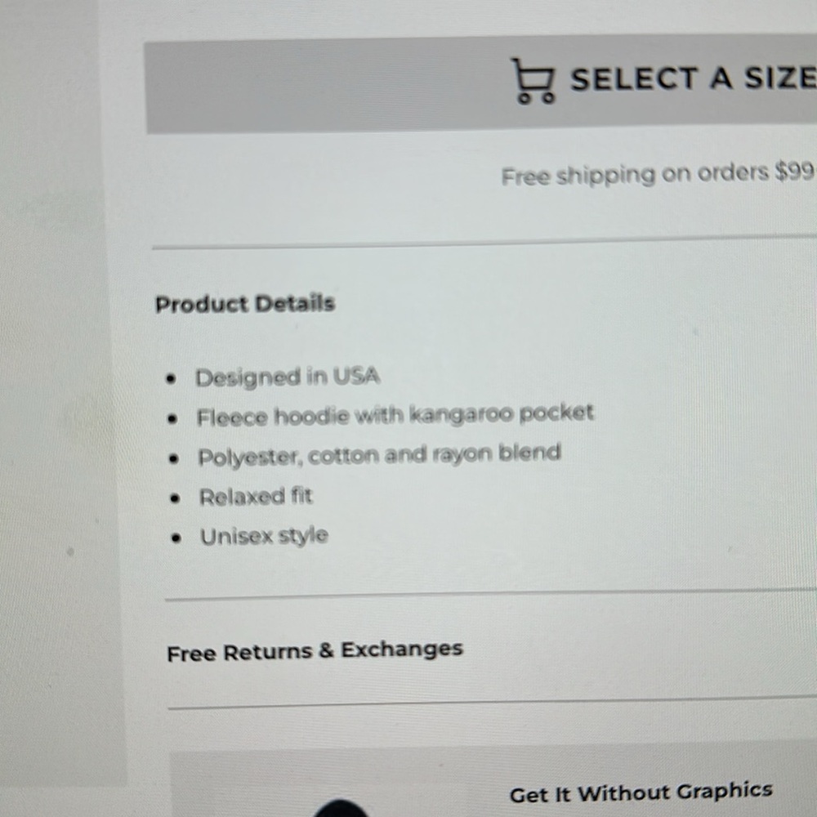This screenshot has width=817, height=817.
Task: Click the "Relaxed fit" detail line
Action: 256,497
